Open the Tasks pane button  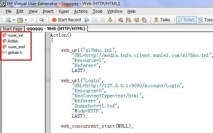pyautogui.click(x=162, y=20)
